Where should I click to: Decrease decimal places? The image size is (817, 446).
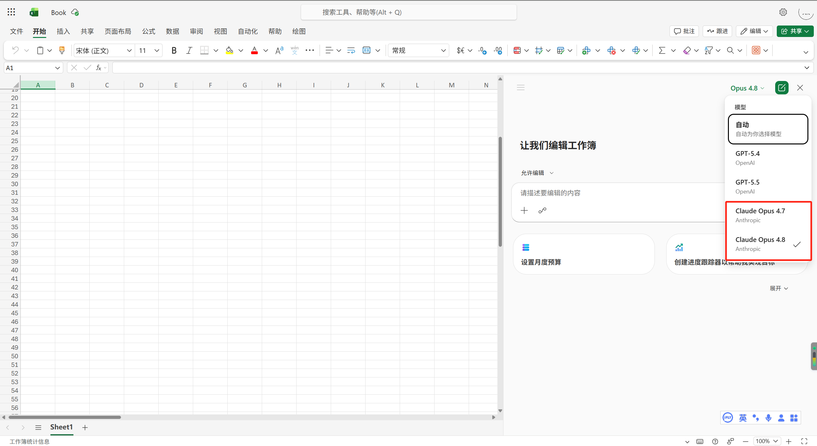(x=482, y=50)
